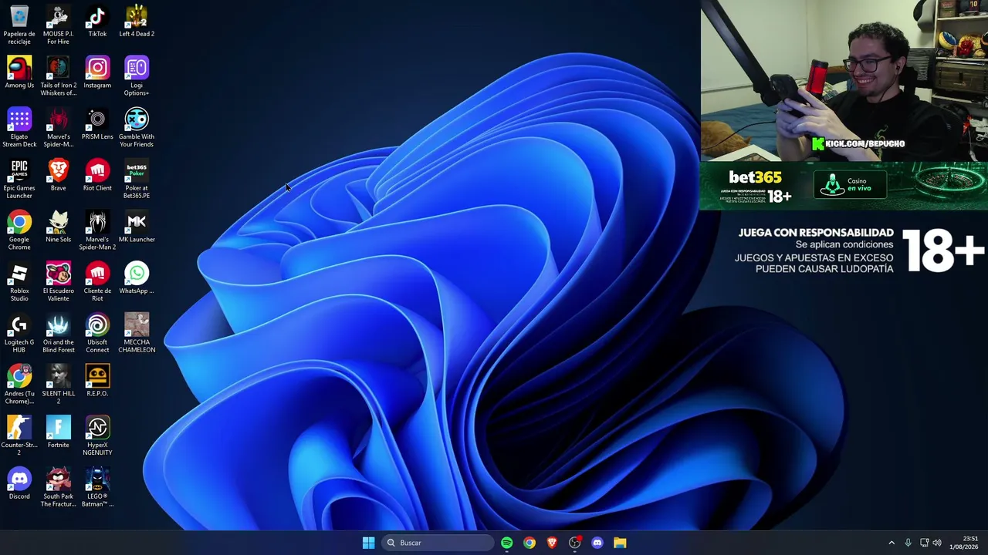Select the Andres Chrome profile shortcut
This screenshot has width=988, height=555.
19,385
